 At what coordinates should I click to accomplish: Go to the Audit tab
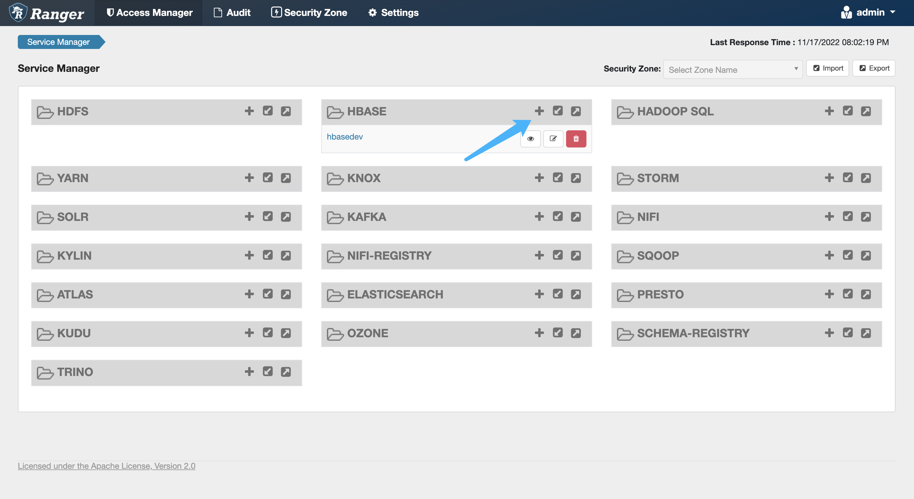point(232,12)
